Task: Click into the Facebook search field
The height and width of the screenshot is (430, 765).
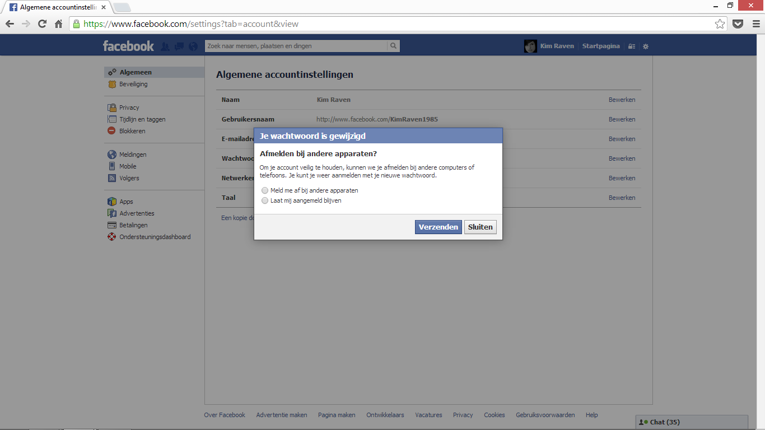Action: coord(296,46)
